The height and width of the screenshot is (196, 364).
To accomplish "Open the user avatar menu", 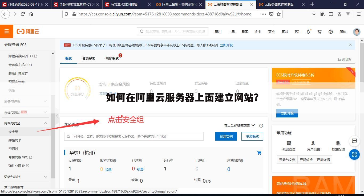I will click(357, 31).
